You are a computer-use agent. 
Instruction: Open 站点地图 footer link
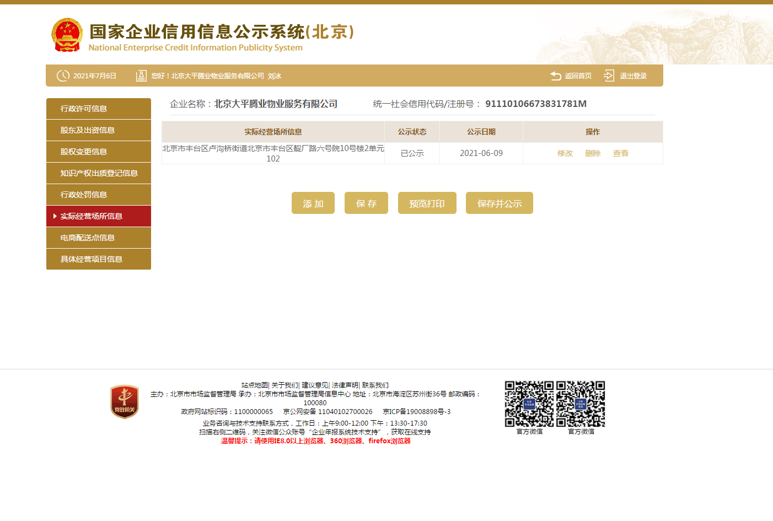255,385
